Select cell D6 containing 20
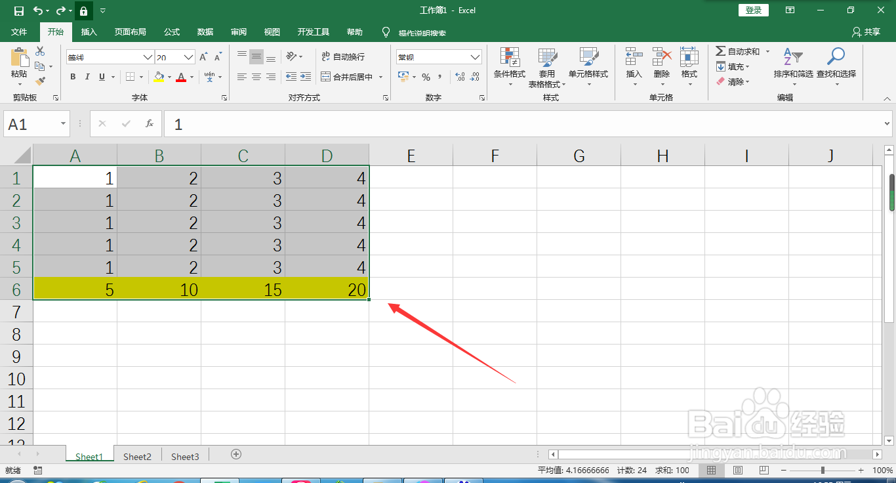 click(x=327, y=289)
